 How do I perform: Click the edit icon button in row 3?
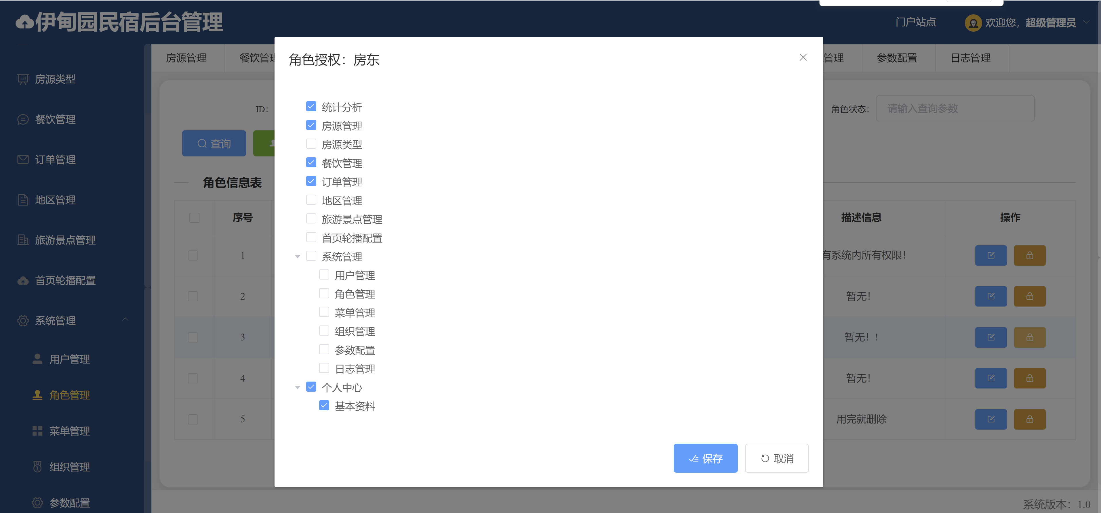991,337
